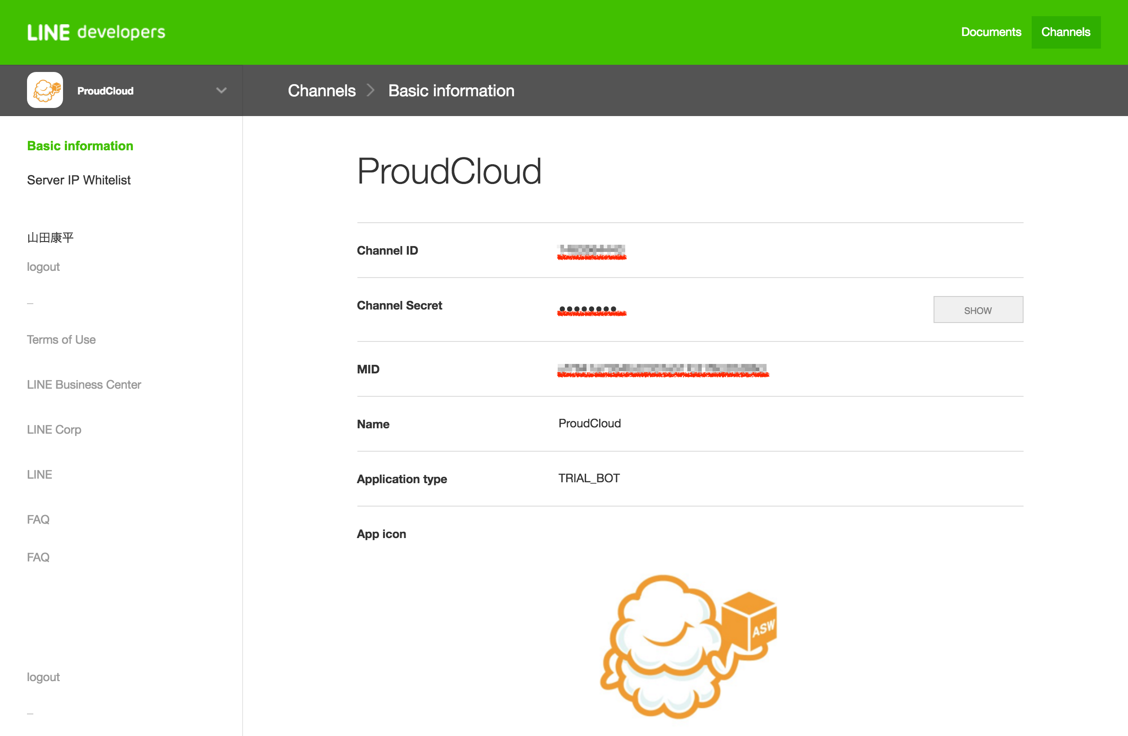Click the bottom logout link

43,677
